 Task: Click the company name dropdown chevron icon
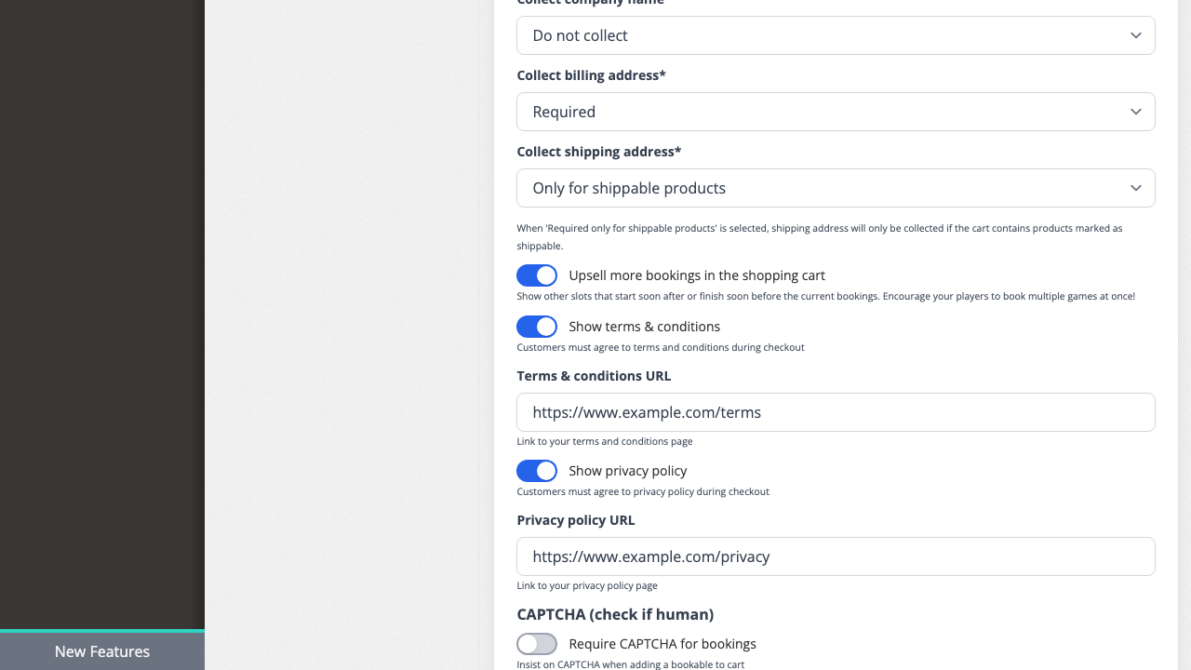[1135, 35]
